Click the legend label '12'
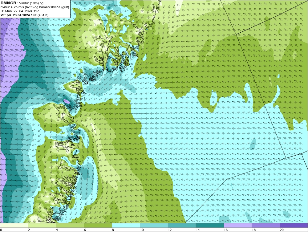This screenshot has width=308, height=232. click(x=170, y=230)
